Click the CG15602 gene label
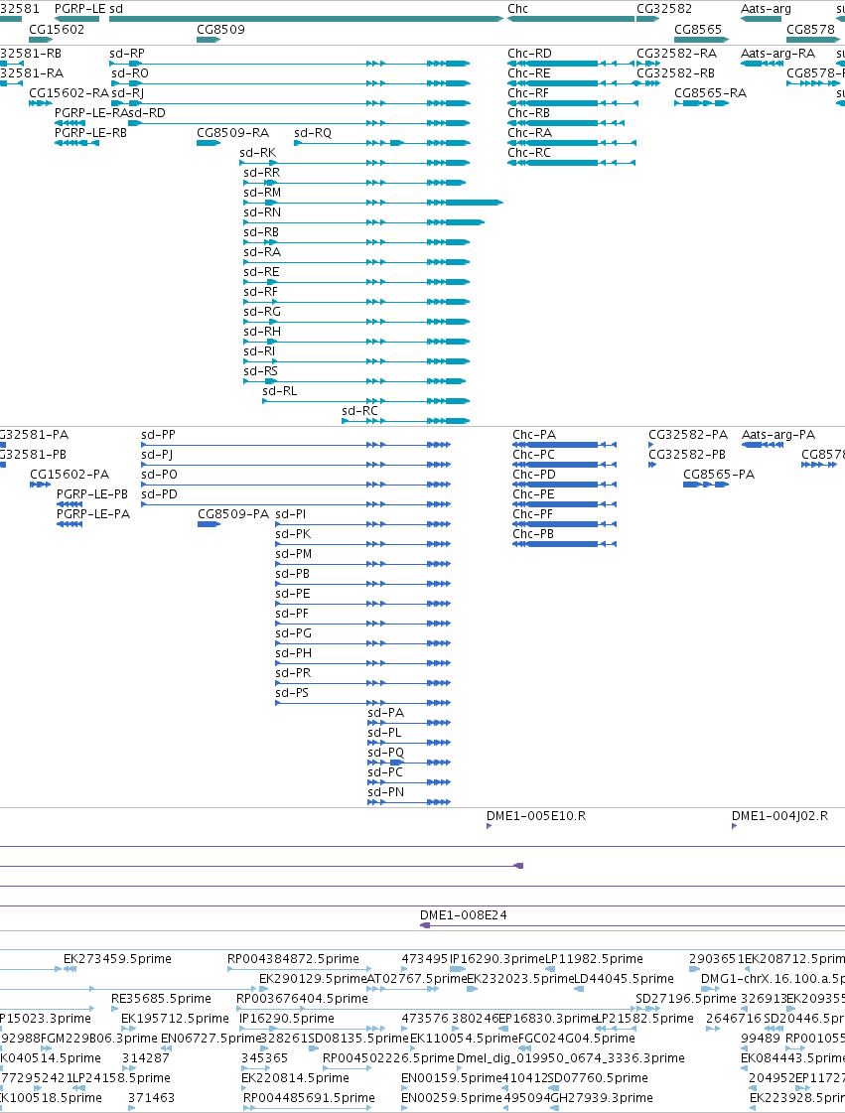 (x=57, y=29)
